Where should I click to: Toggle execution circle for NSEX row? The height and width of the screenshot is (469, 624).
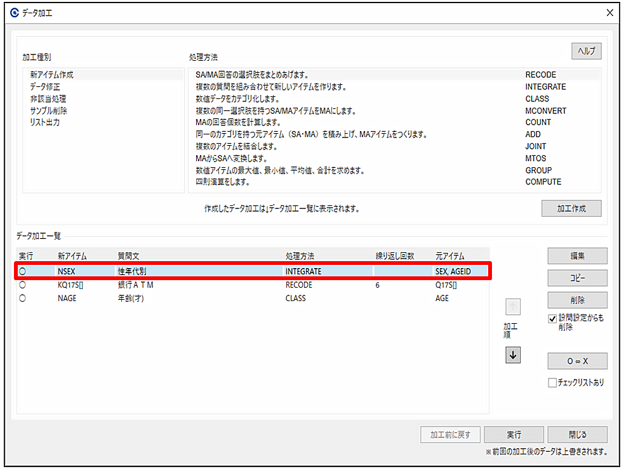click(23, 271)
